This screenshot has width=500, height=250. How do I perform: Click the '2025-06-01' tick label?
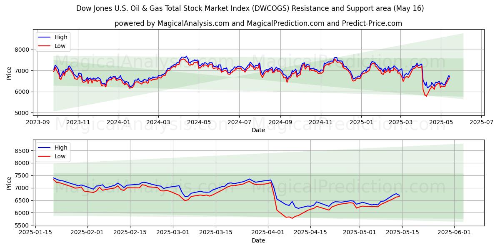tap(455, 233)
